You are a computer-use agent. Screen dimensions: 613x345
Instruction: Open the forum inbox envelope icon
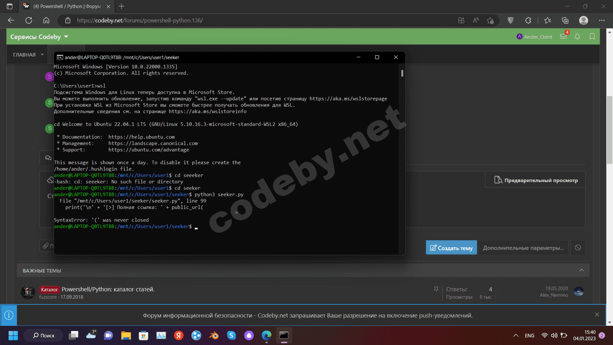(x=563, y=37)
